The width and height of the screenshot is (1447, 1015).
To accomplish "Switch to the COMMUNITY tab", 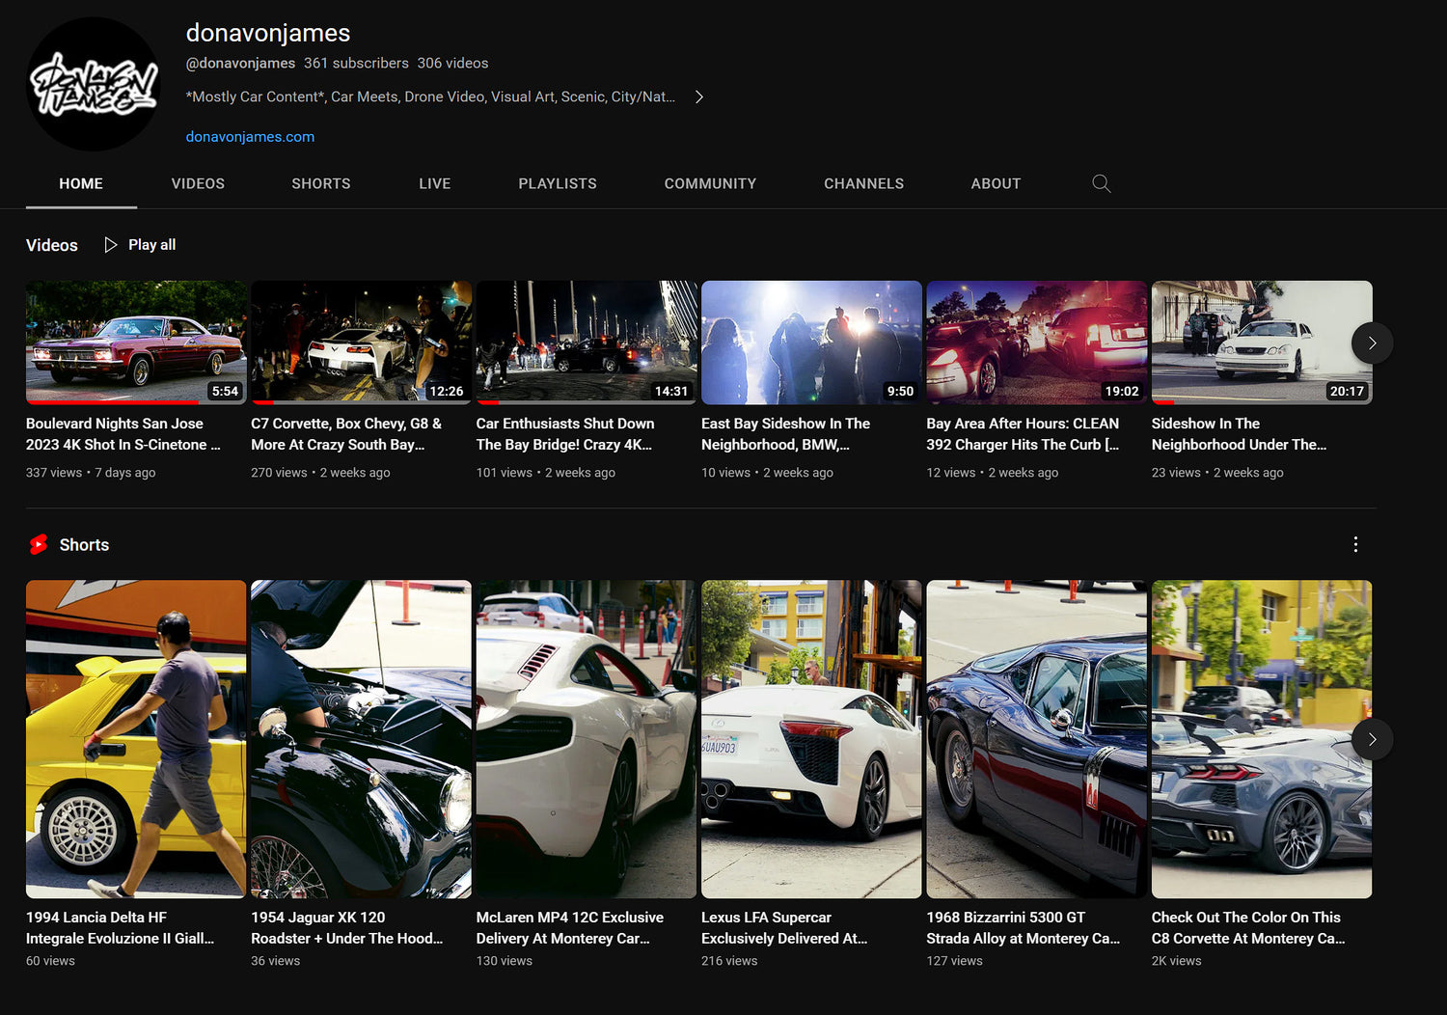I will [x=710, y=183].
